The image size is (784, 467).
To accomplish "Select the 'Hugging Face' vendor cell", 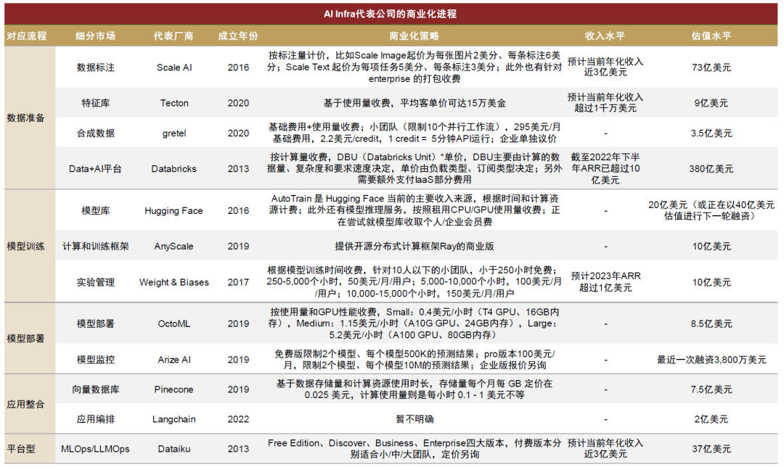I will (x=174, y=211).
